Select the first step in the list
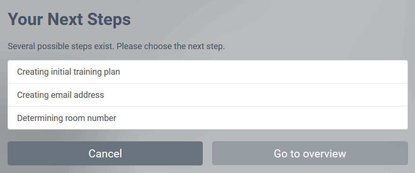 [x=207, y=72]
